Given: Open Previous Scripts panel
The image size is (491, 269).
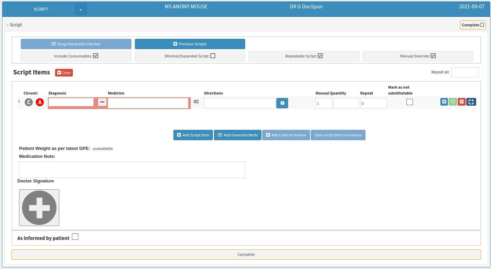Looking at the screenshot, I should pos(190,44).
